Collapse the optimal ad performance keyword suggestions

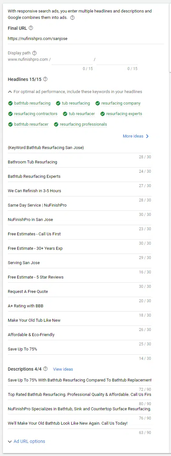coord(10,92)
